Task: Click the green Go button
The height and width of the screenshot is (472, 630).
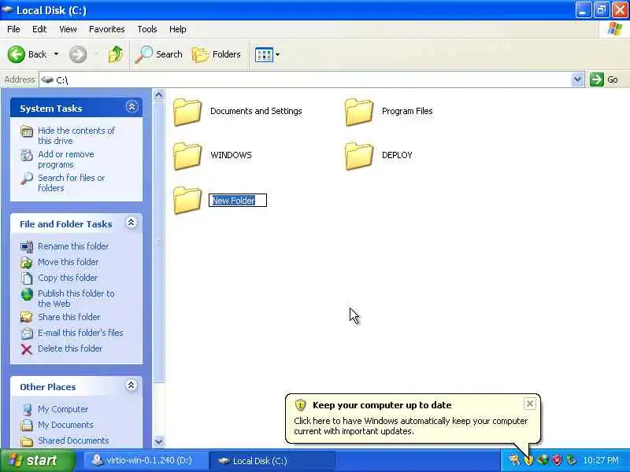Action: pos(604,79)
